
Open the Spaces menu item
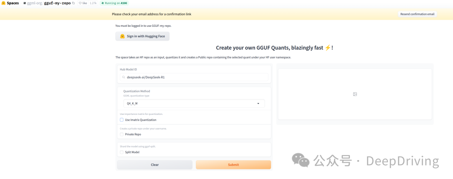(13, 3)
